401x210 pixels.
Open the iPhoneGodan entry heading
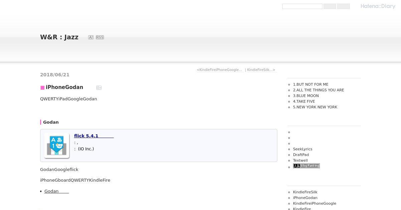(64, 87)
